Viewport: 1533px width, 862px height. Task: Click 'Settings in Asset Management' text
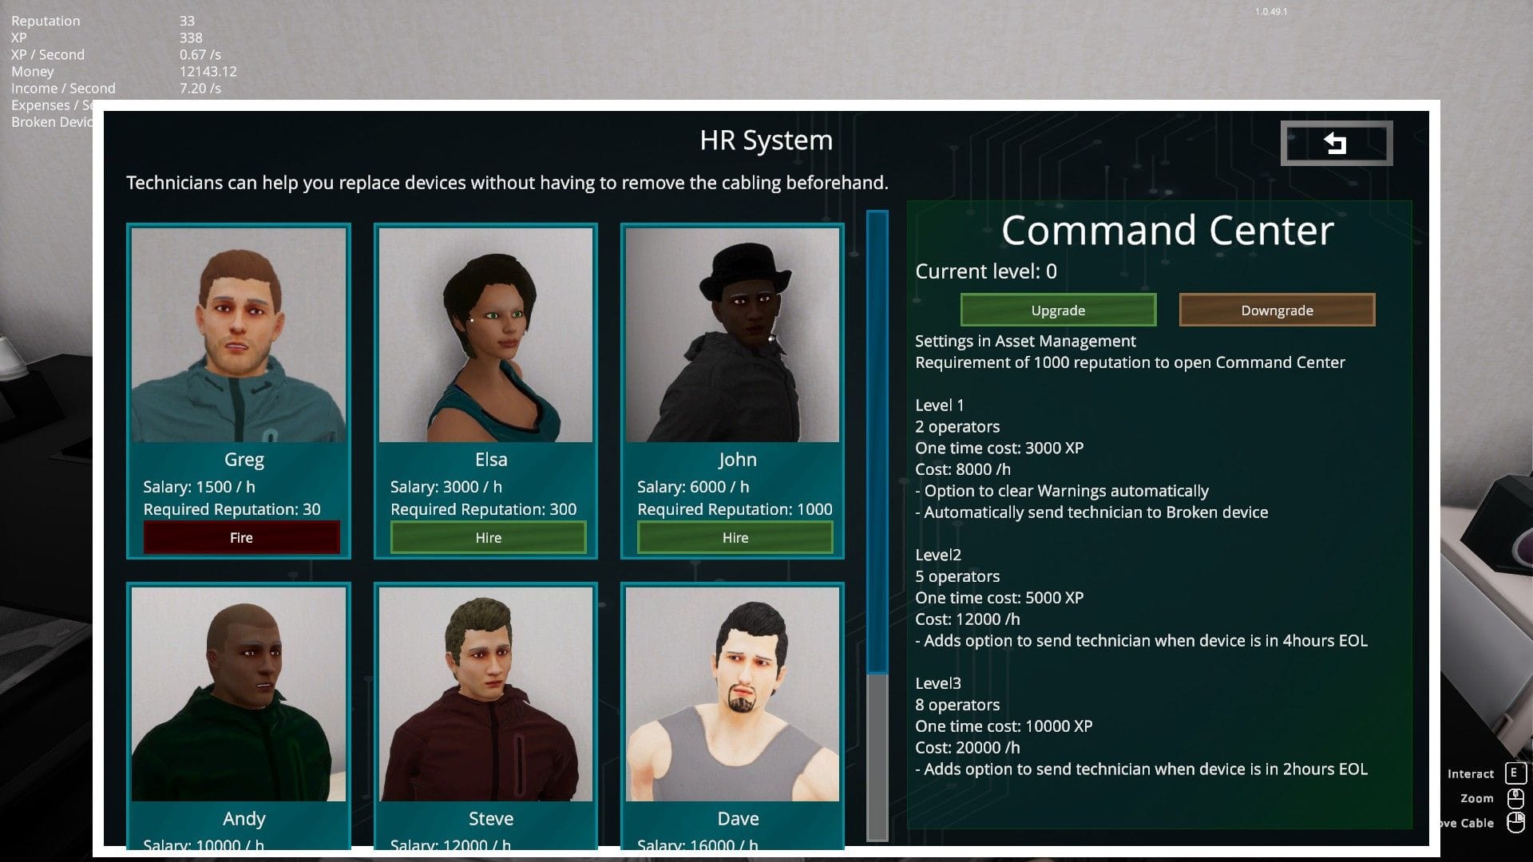(1025, 341)
